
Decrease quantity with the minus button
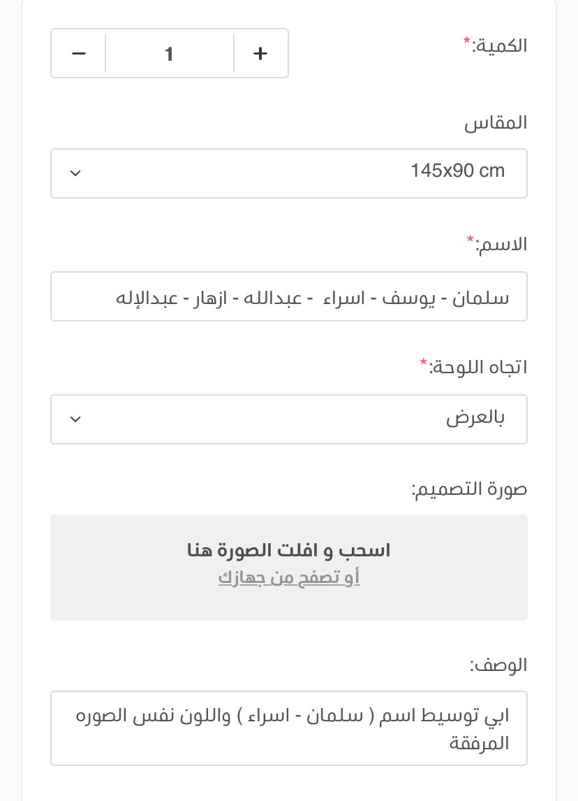pos(79,53)
